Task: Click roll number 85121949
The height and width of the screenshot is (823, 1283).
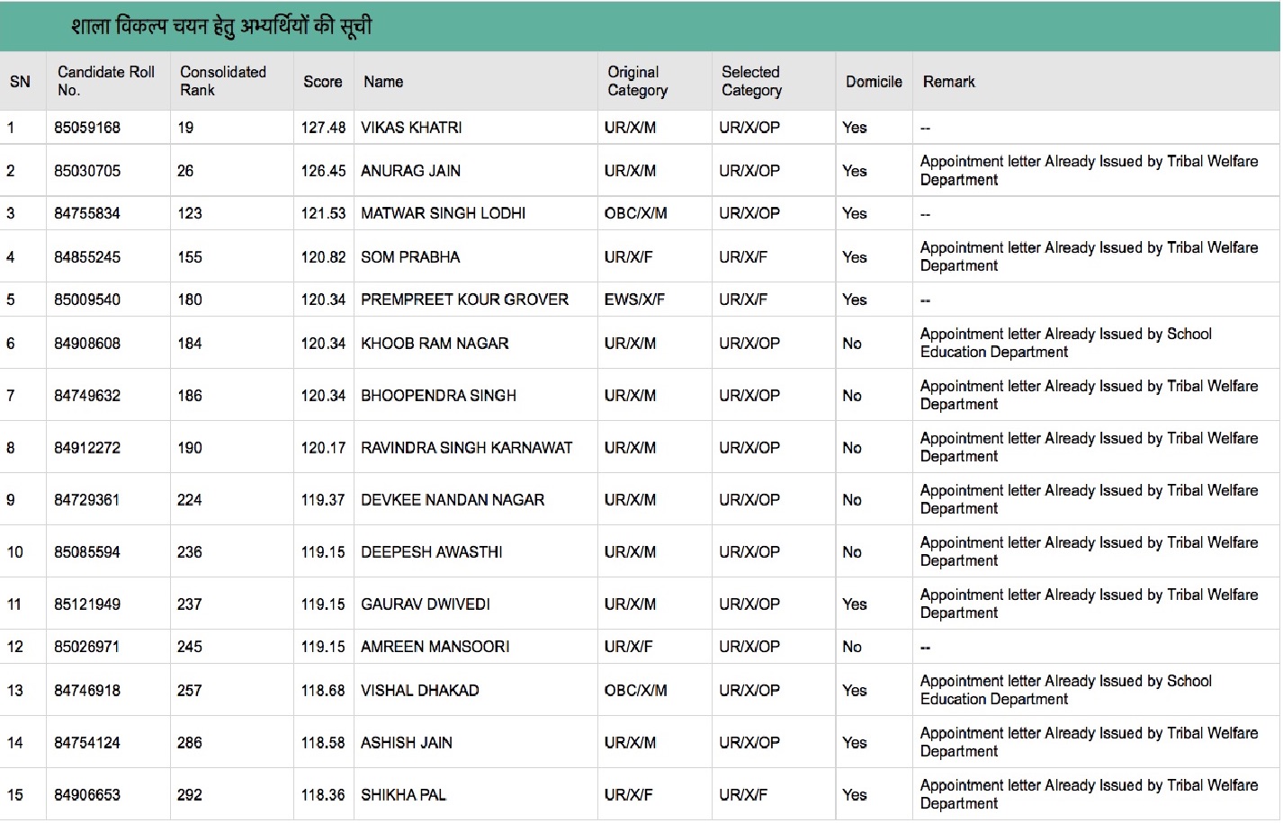Action: [x=87, y=604]
